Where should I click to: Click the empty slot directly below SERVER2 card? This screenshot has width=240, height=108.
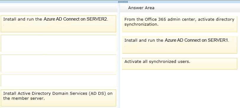[x=58, y=43]
